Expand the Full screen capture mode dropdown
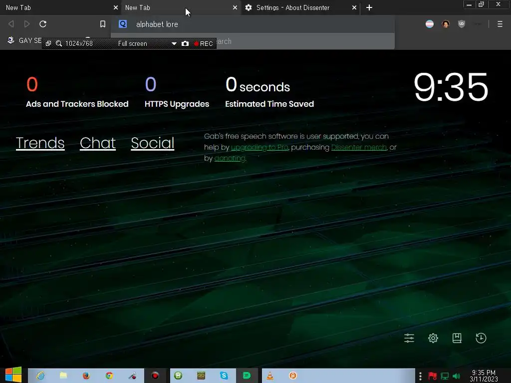The image size is (511, 383). [x=174, y=43]
